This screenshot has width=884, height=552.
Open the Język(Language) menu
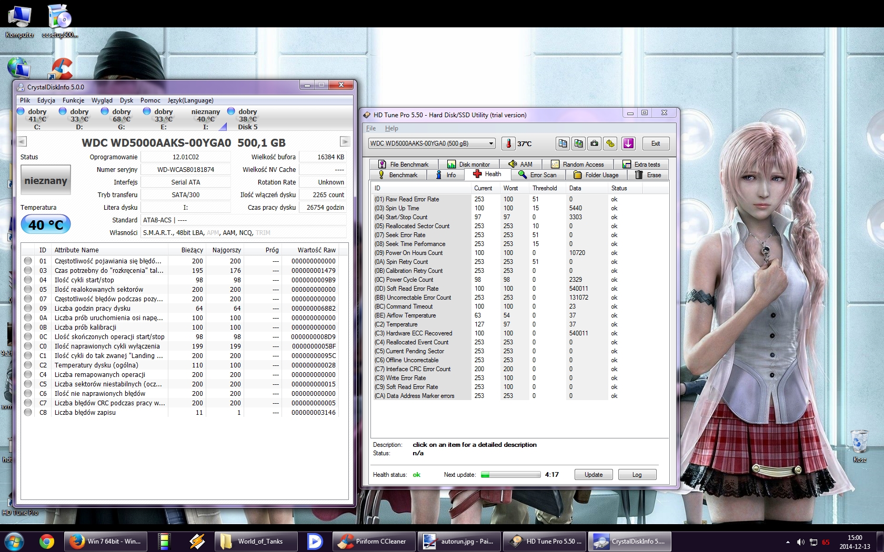[190, 100]
